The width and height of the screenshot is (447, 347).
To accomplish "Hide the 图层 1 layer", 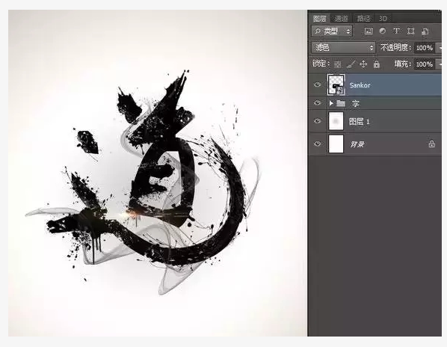I will [x=317, y=121].
